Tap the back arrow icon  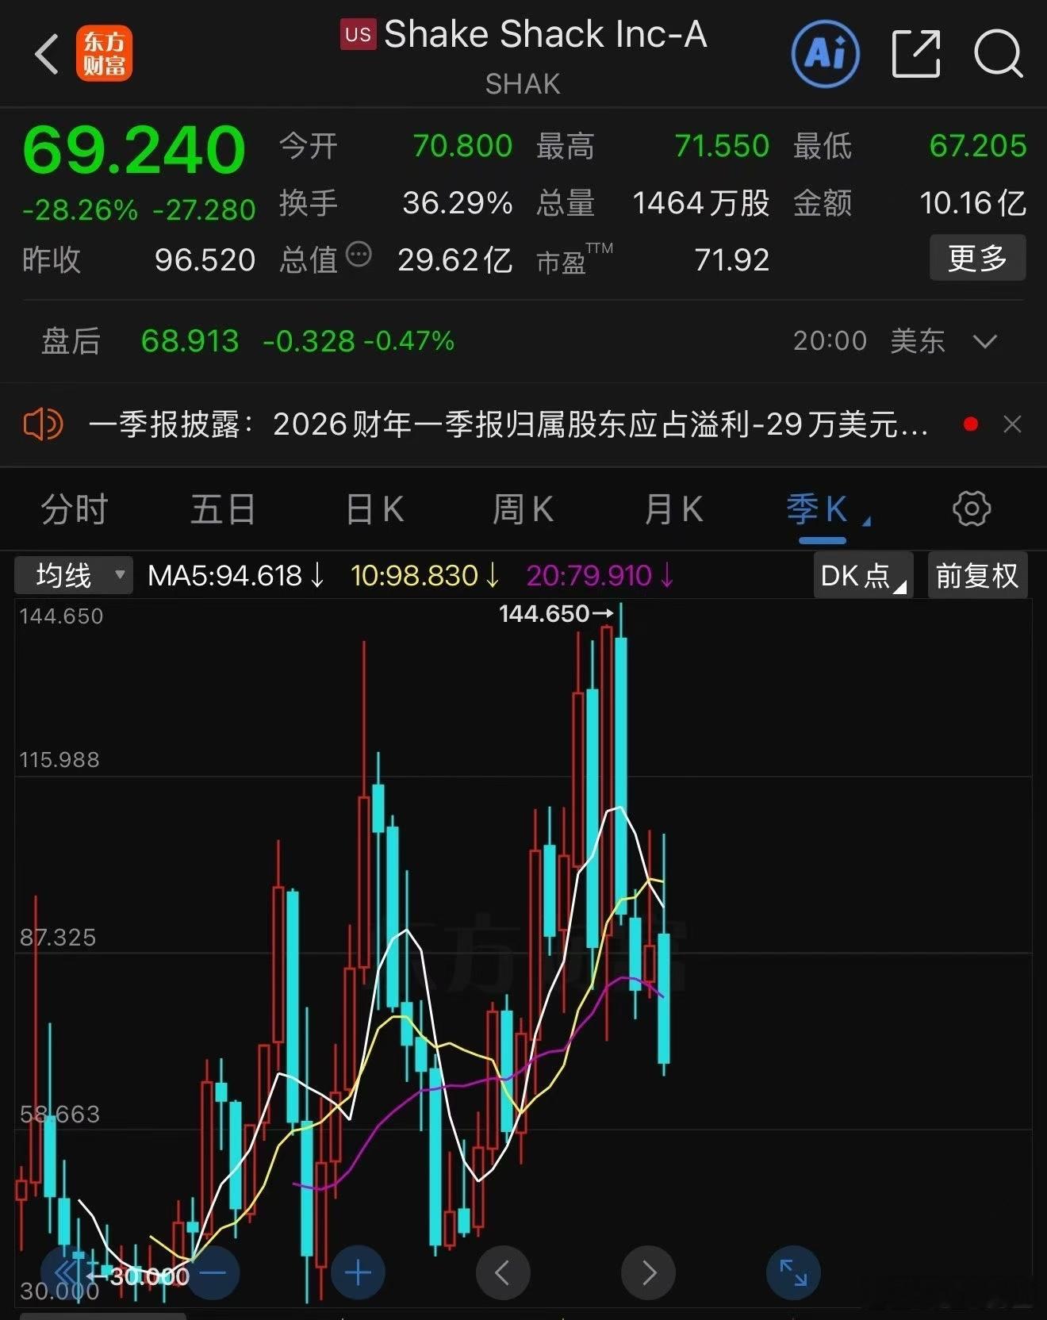pos(48,54)
